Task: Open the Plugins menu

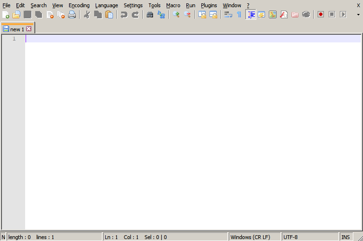Action: (209, 5)
